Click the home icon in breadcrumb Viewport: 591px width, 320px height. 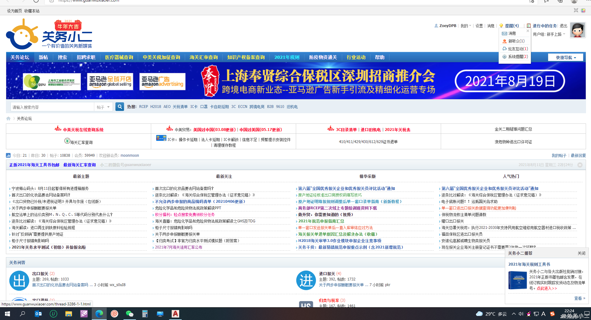coord(8,118)
